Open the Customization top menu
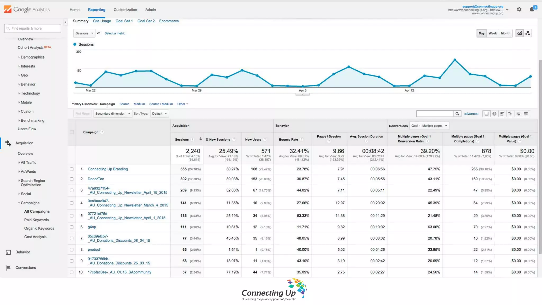542x305 pixels. pyautogui.click(x=125, y=10)
